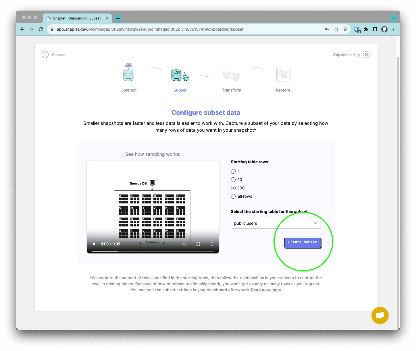Image resolution: width=416 pixels, height=351 pixels.
Task: Click the video progress bar
Action: (x=153, y=251)
